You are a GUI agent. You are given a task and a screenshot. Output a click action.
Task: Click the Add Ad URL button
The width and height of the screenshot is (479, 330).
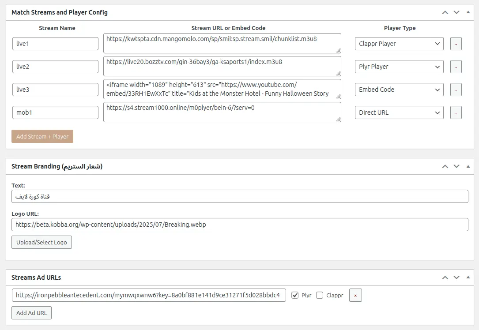point(31,313)
